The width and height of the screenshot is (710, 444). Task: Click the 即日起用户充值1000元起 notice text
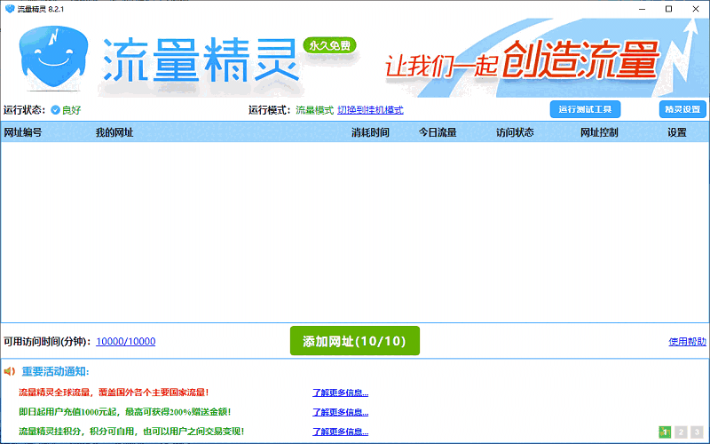point(125,412)
